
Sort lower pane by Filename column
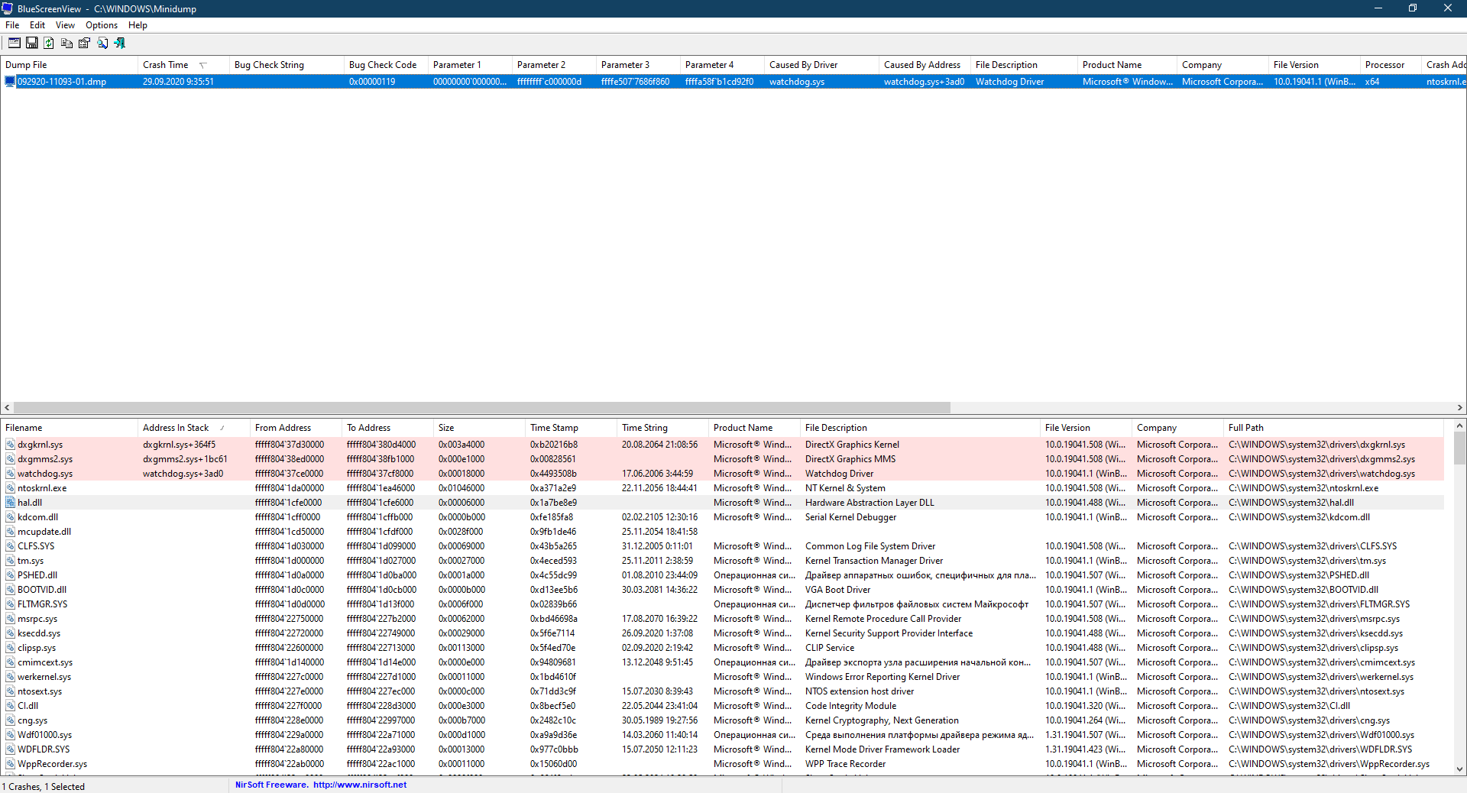24,428
